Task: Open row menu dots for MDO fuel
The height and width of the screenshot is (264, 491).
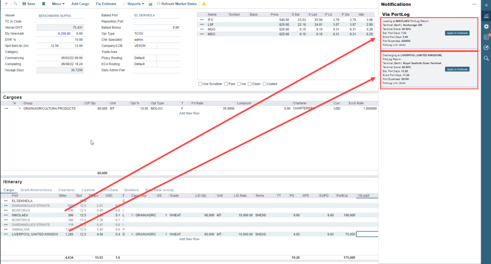Action: (202, 34)
